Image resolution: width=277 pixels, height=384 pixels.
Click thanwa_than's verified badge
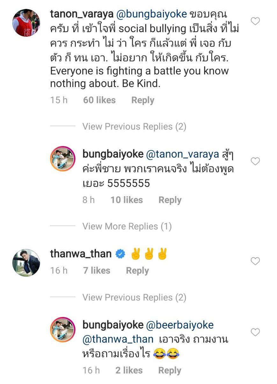[x=120, y=254]
